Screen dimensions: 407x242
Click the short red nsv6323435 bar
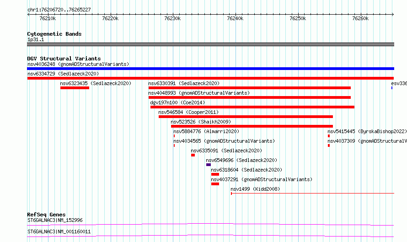click(75, 88)
